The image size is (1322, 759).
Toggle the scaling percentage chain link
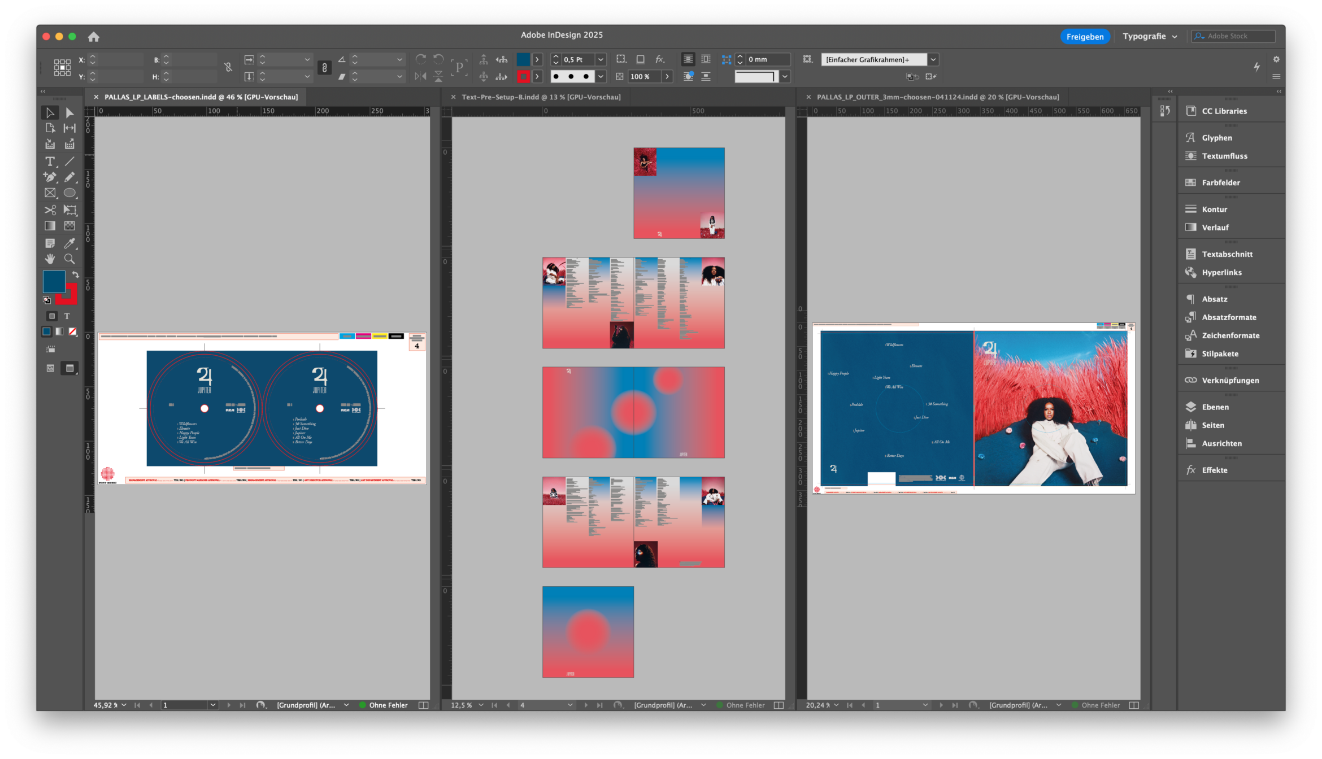pyautogui.click(x=324, y=68)
